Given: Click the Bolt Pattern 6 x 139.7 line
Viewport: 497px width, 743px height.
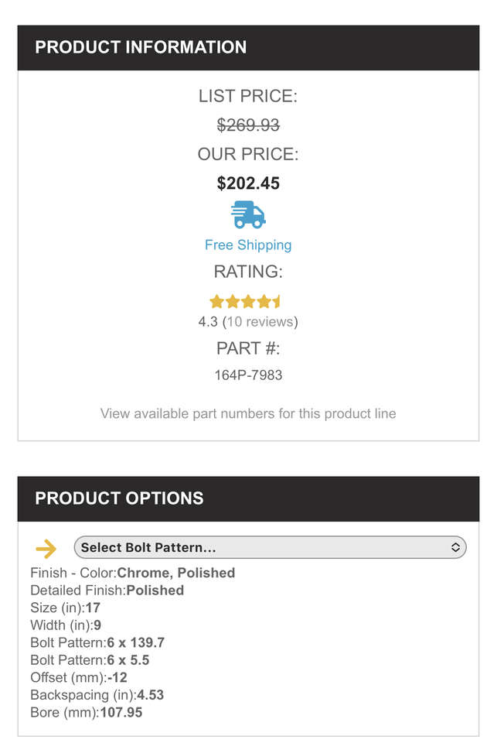Looking at the screenshot, I should coord(97,643).
